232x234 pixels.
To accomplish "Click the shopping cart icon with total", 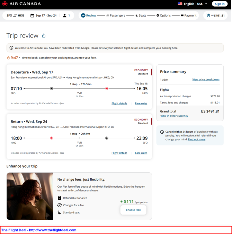I will pos(208,15).
